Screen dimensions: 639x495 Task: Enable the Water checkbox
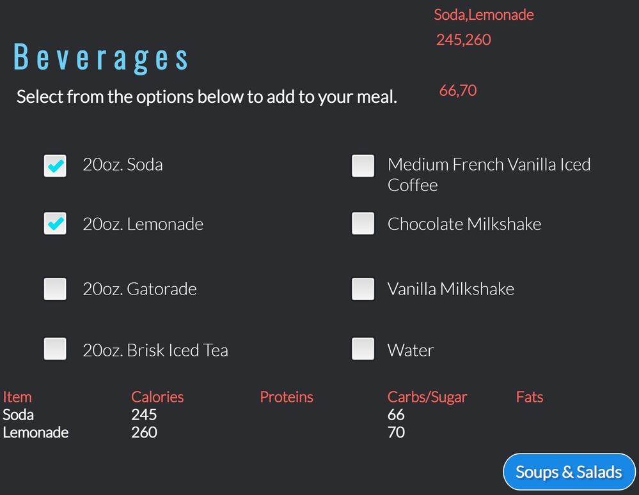[x=363, y=349]
